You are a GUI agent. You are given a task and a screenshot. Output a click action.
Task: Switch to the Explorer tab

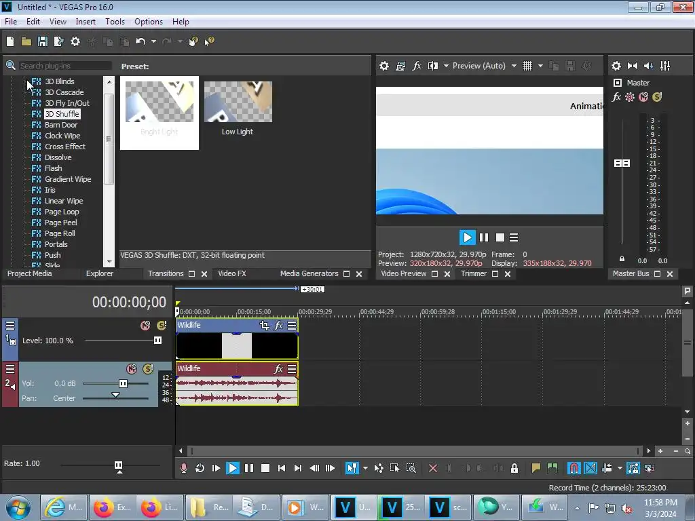(99, 274)
